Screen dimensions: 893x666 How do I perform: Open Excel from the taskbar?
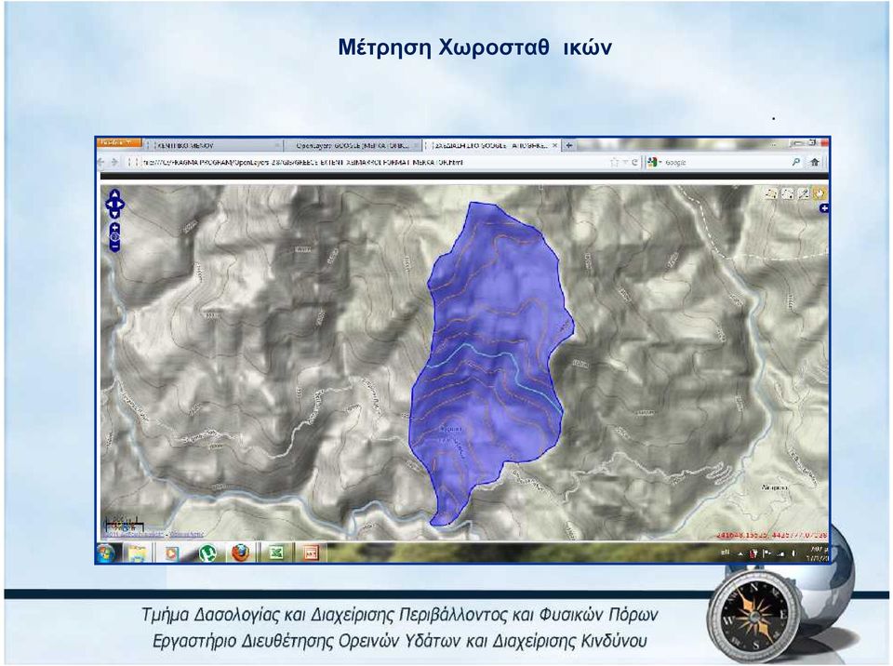point(277,553)
